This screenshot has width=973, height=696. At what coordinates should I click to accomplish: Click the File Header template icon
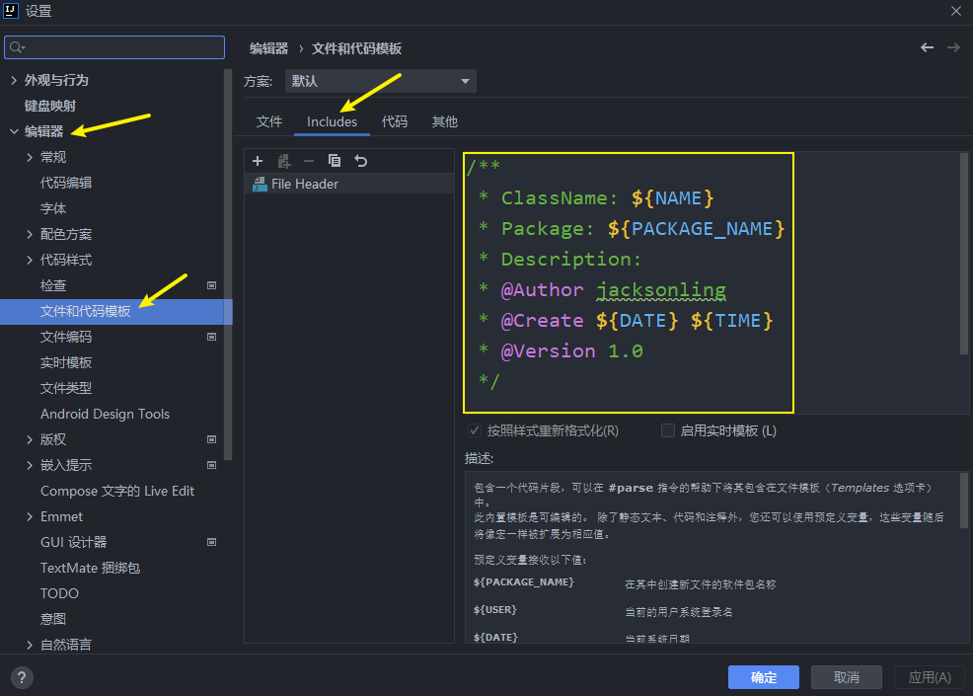click(260, 184)
